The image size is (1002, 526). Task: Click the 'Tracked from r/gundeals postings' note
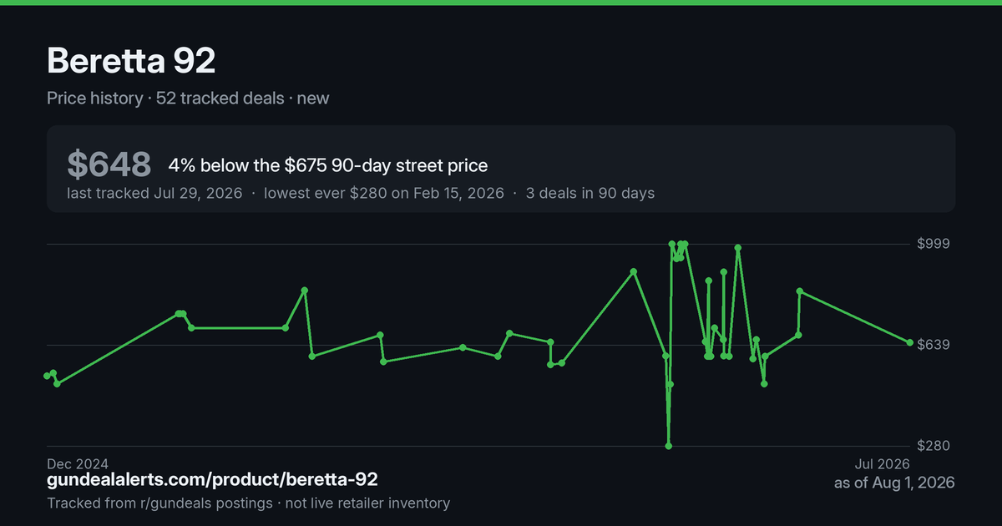tap(159, 503)
